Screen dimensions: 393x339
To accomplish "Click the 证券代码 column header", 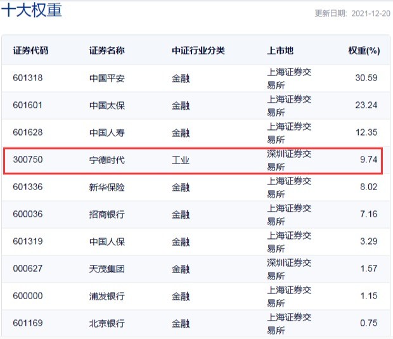I will point(30,51).
